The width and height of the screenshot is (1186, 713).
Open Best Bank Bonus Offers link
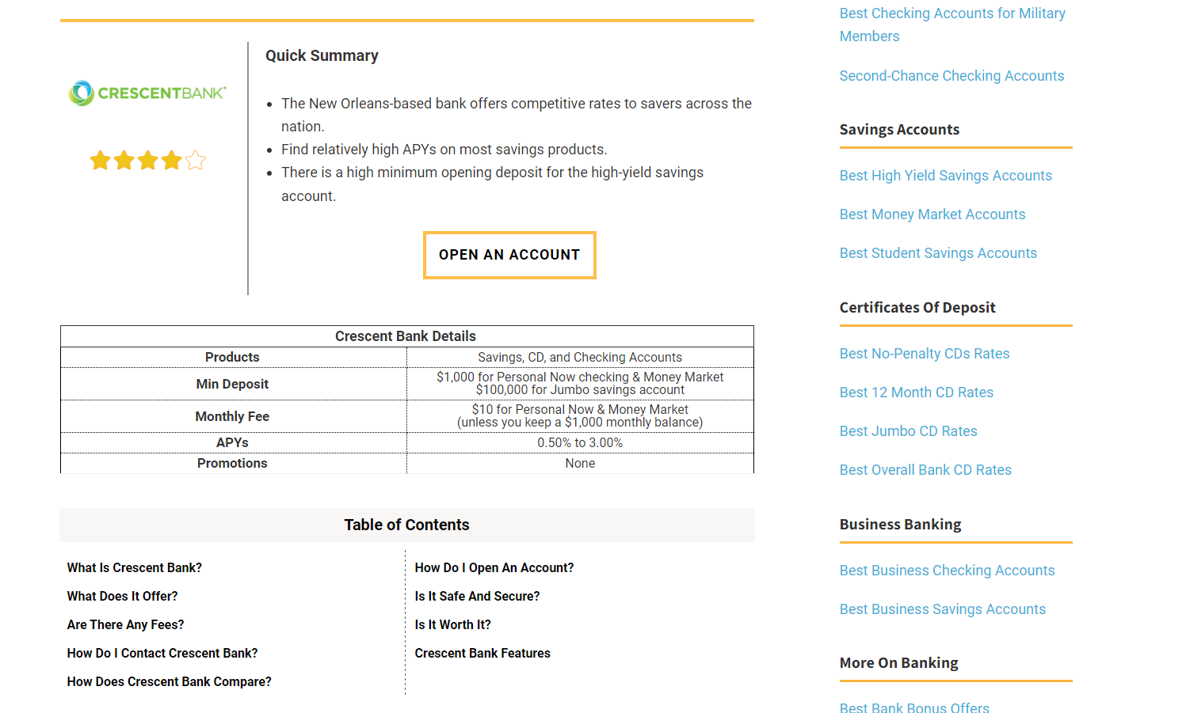[914, 707]
